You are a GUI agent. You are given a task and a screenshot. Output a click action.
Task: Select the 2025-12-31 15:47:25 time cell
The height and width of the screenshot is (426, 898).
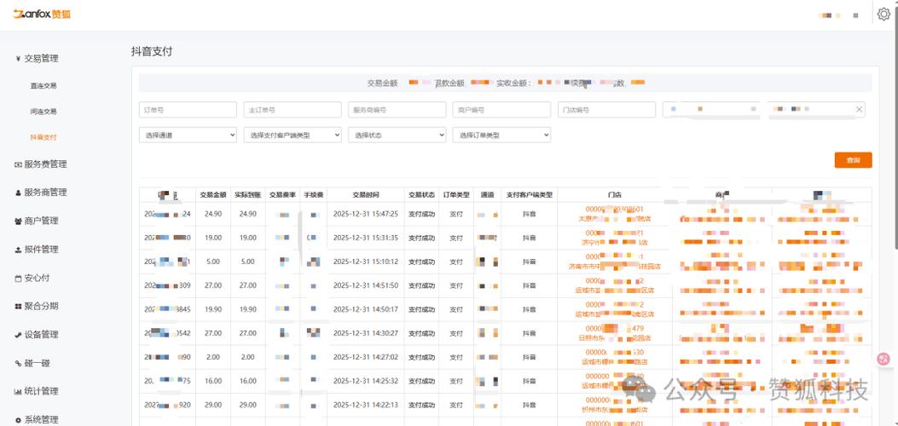pyautogui.click(x=365, y=214)
